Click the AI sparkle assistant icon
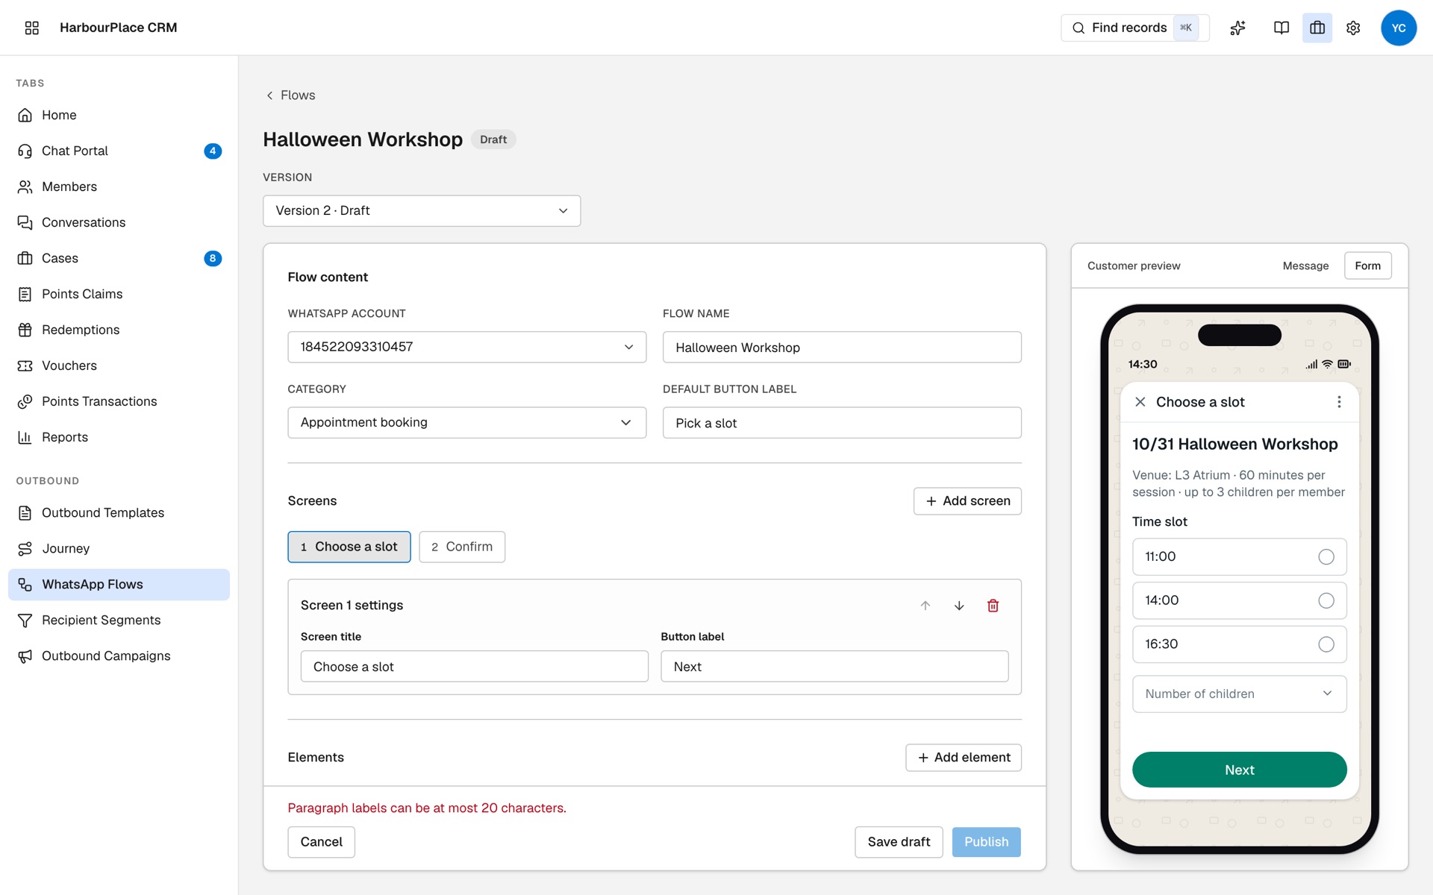This screenshot has width=1433, height=895. click(1238, 28)
